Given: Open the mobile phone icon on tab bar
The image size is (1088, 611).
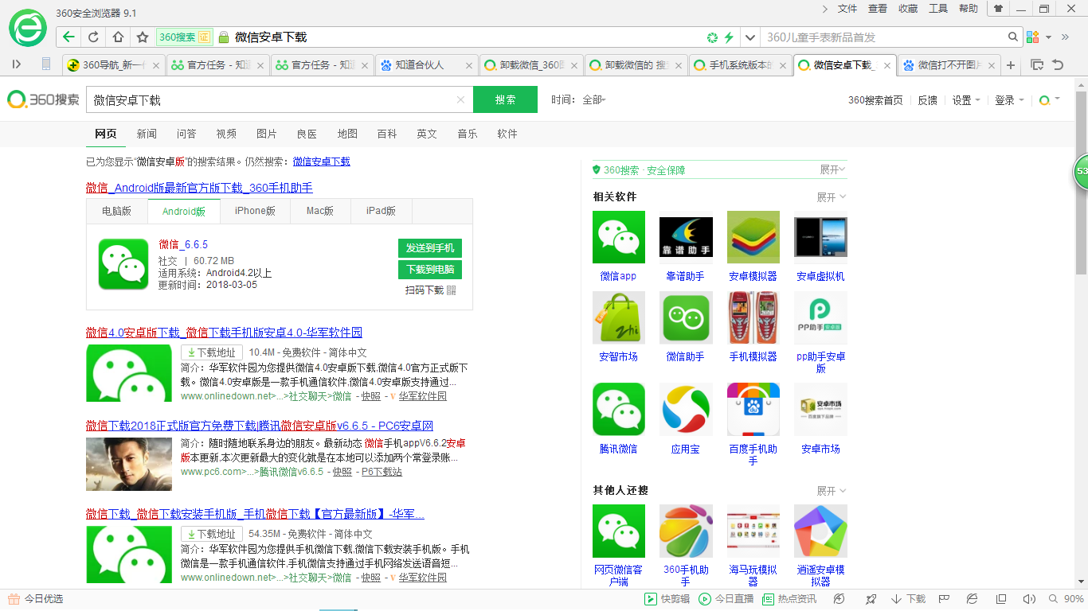Looking at the screenshot, I should tap(46, 64).
